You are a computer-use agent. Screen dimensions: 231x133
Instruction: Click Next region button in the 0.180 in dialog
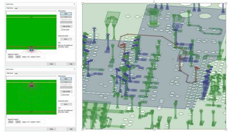click(x=18, y=122)
